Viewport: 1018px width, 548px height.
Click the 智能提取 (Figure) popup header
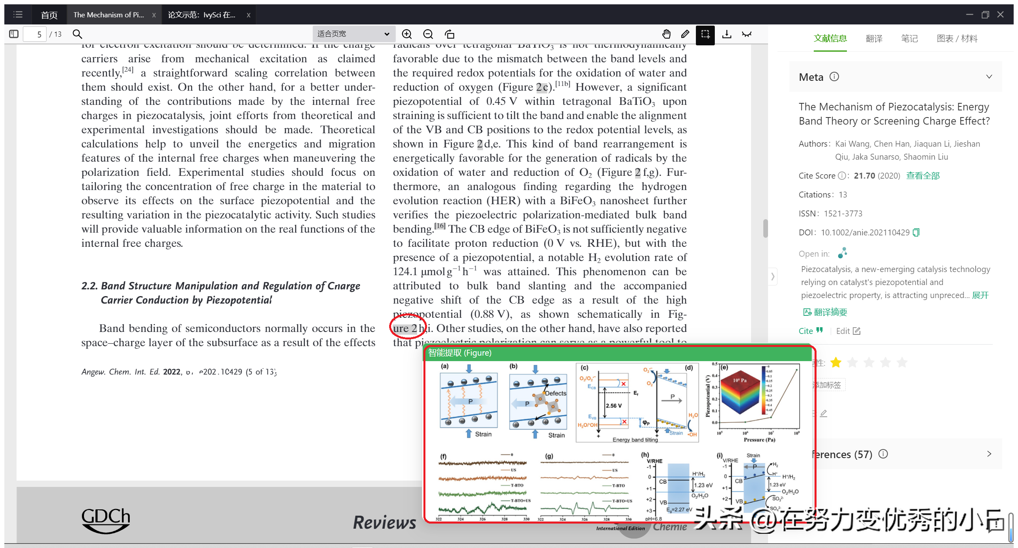coord(618,353)
